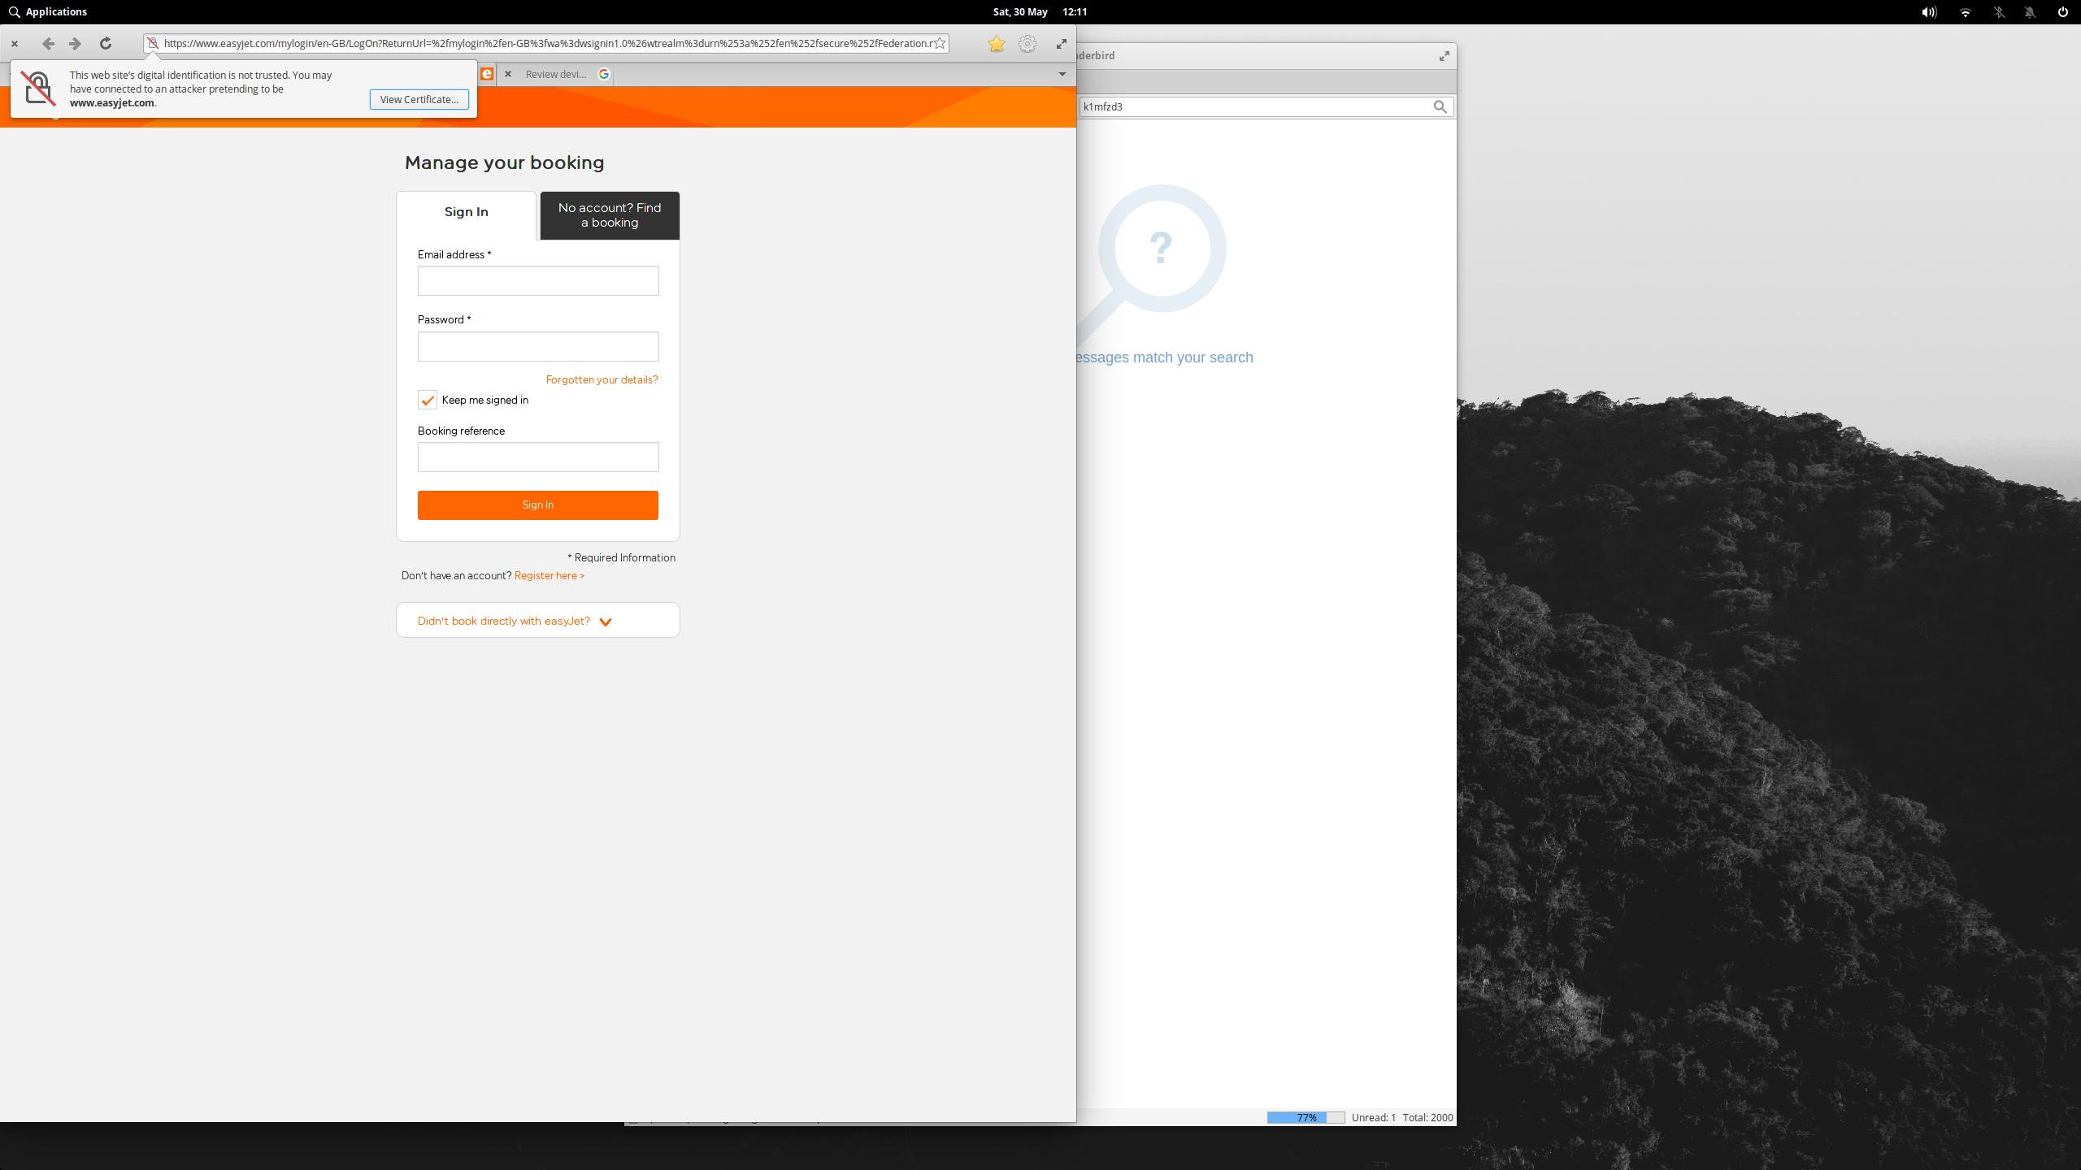Focus the Password field

pos(538,346)
